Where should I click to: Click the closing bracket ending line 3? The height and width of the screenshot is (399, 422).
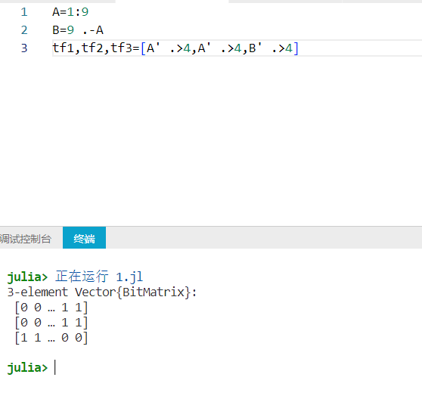[x=296, y=48]
